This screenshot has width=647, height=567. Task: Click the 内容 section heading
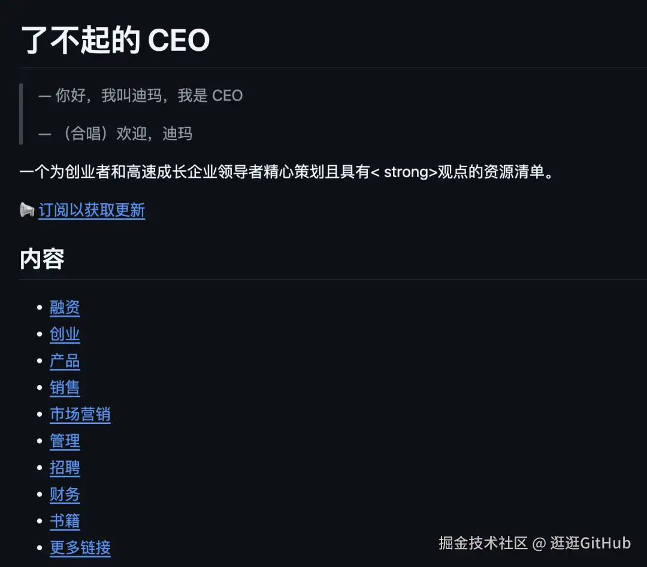[42, 259]
